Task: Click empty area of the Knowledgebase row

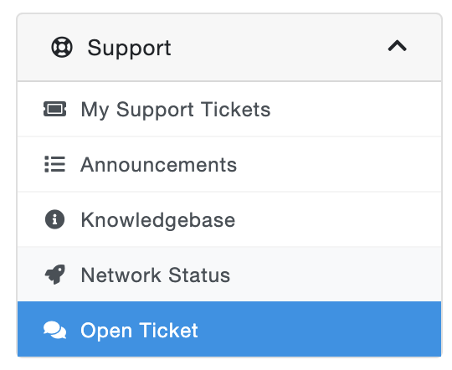Action: pos(337,219)
